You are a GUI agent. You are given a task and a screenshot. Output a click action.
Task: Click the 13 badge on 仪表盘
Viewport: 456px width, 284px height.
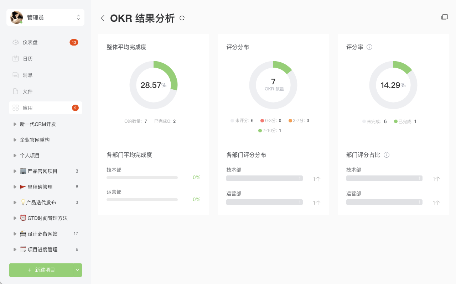tap(74, 42)
